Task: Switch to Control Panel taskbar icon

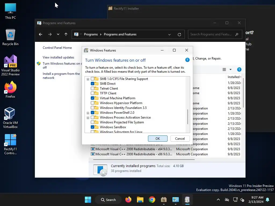Action: 175,200
